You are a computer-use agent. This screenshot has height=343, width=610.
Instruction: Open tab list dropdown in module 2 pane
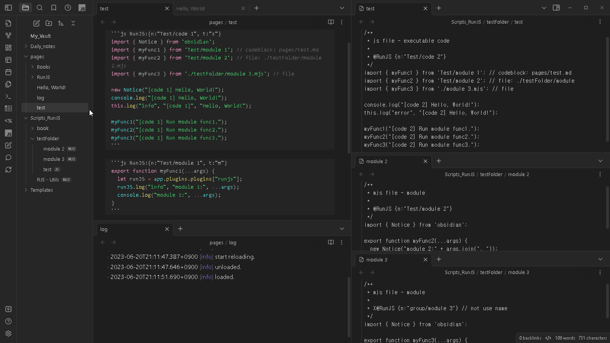[600, 161]
